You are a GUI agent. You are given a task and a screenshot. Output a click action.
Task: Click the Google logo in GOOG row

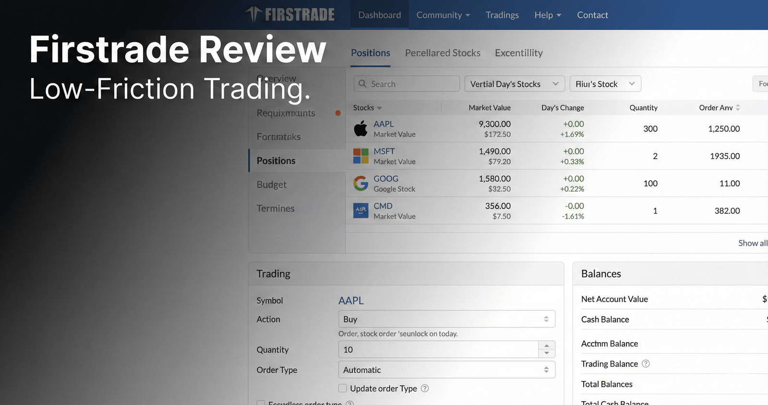360,183
